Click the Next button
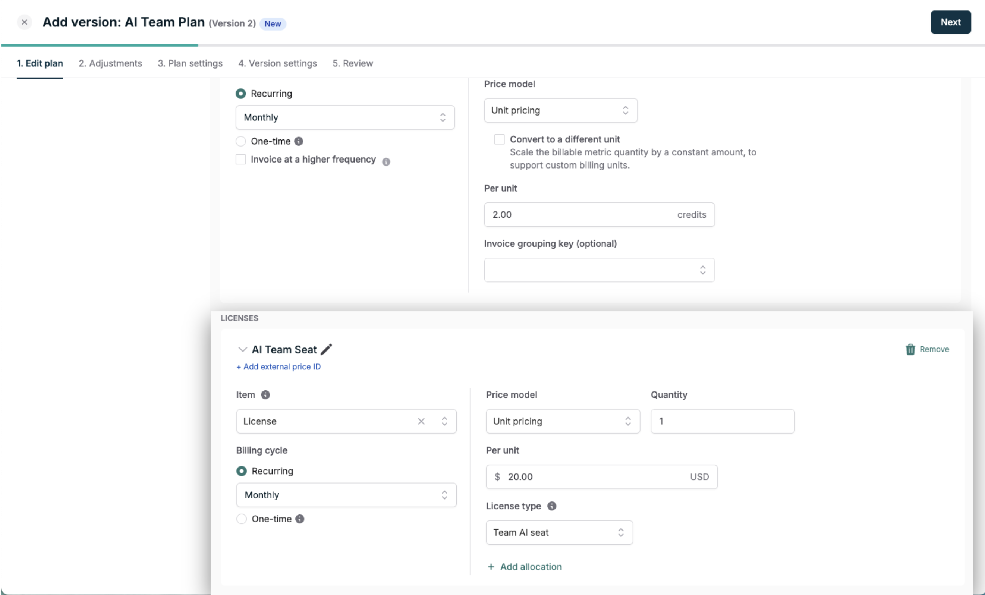Viewport: 985px width, 595px height. tap(950, 22)
